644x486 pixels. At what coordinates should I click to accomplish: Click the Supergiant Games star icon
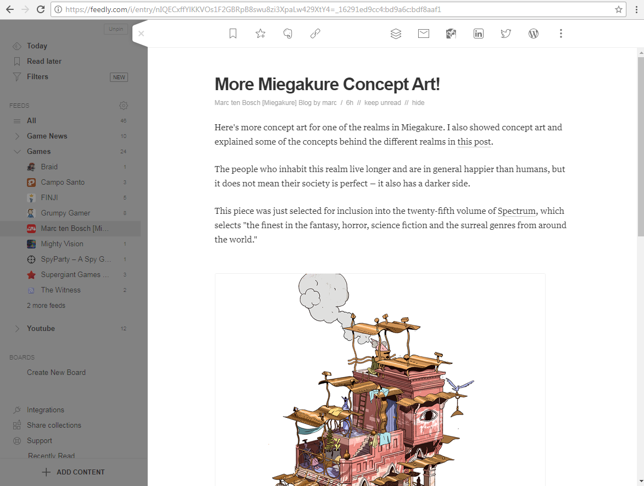[x=31, y=275]
